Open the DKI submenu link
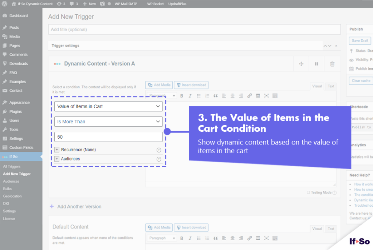The width and height of the screenshot is (373, 250). [x=6, y=204]
